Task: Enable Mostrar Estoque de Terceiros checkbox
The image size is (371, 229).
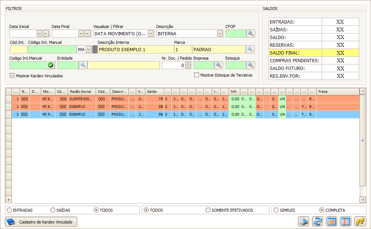Action: (197, 75)
